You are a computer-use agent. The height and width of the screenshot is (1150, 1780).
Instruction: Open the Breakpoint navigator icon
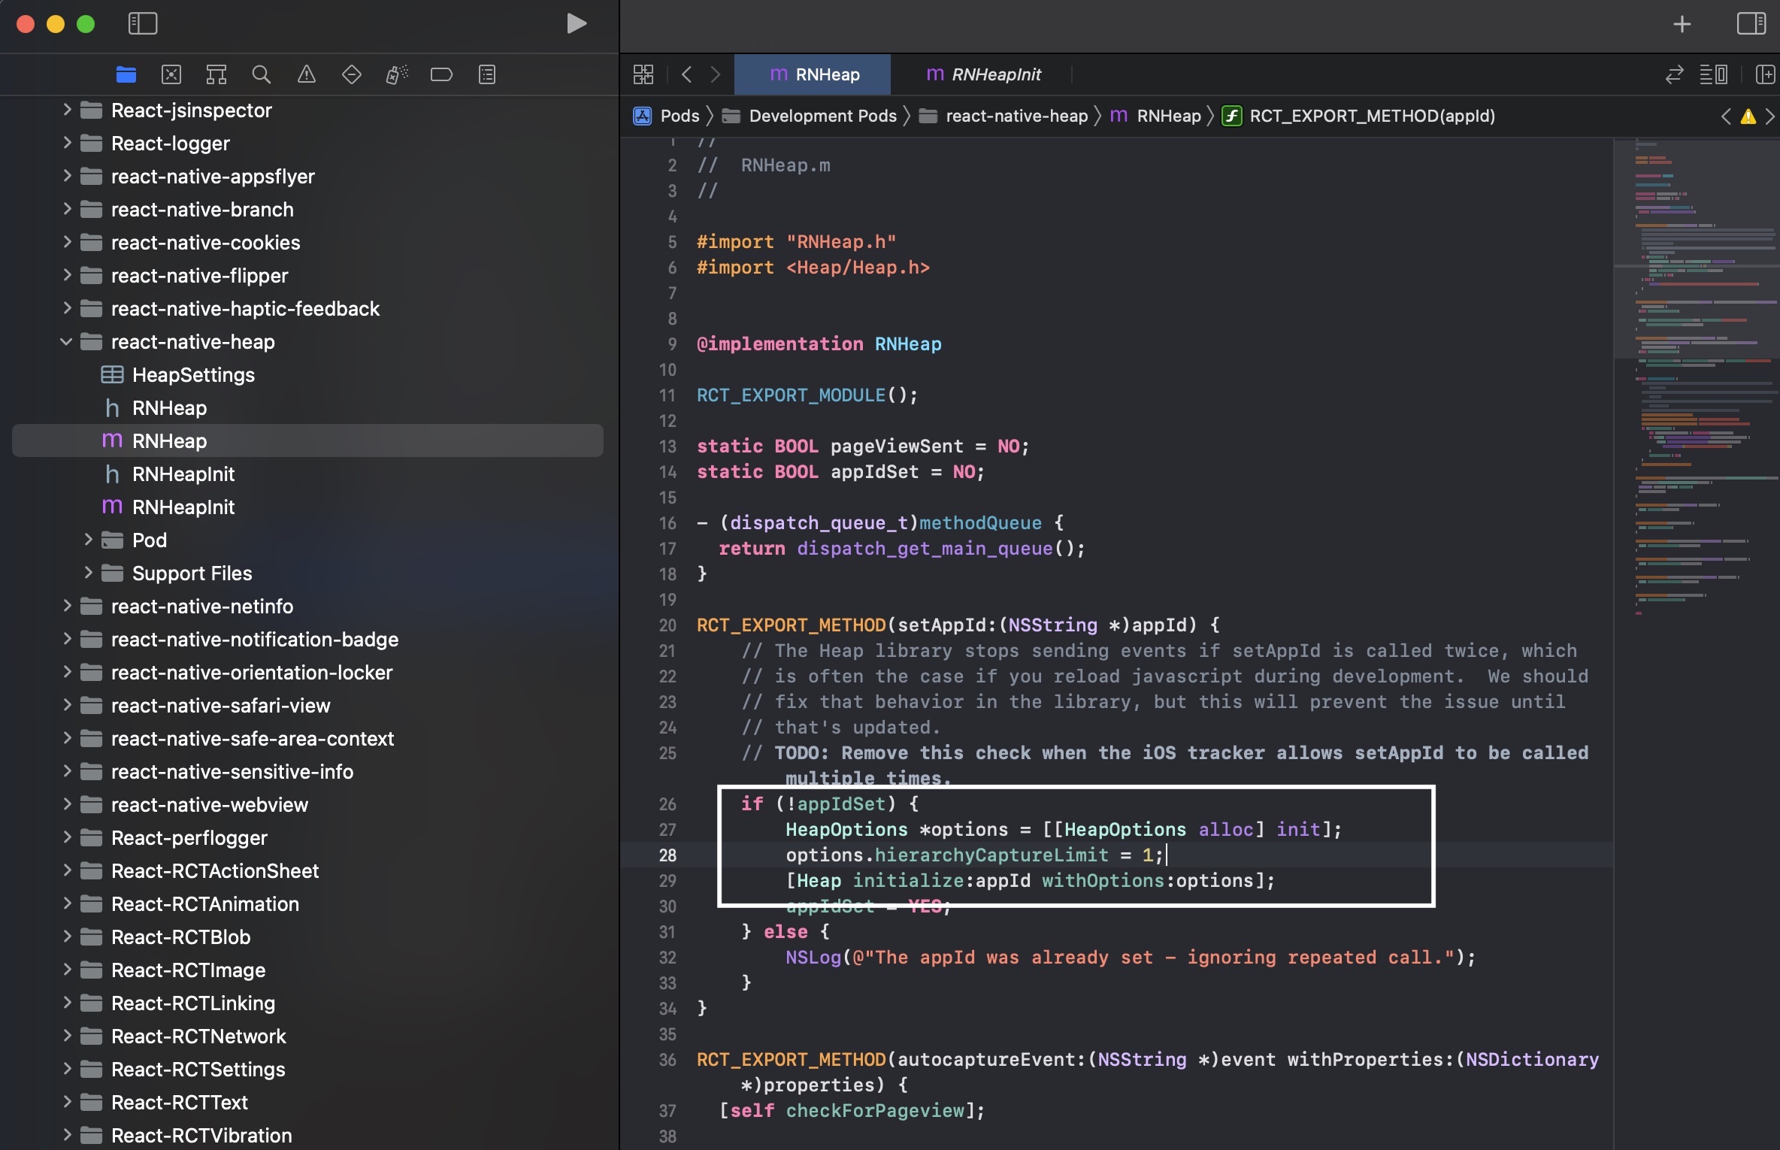click(441, 74)
